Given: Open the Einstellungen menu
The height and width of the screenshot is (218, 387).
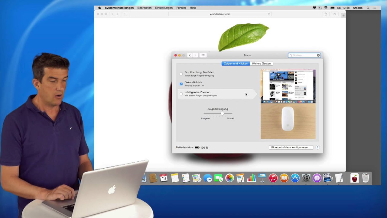Looking at the screenshot, I should tap(164, 8).
